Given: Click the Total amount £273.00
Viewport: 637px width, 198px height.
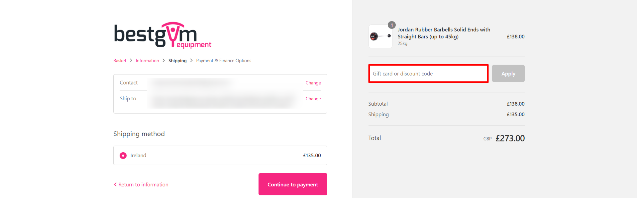Looking at the screenshot, I should point(510,138).
